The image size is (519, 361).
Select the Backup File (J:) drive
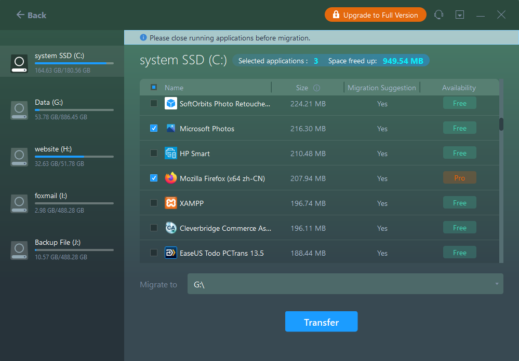pyautogui.click(x=62, y=249)
